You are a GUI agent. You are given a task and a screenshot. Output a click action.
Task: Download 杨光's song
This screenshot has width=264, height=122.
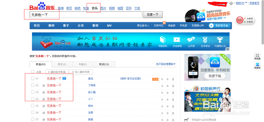pos(173,106)
